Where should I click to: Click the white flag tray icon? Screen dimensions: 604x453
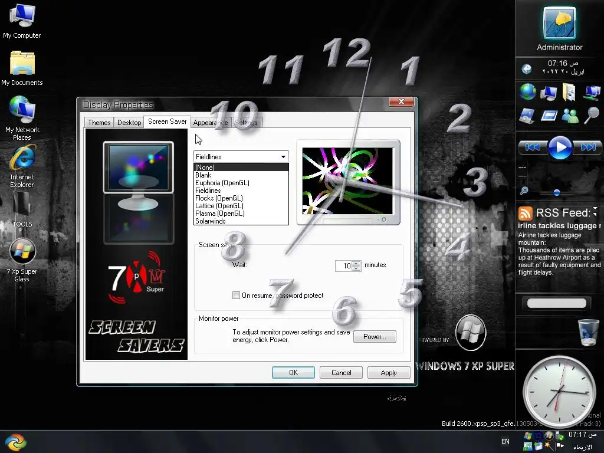[x=559, y=446]
